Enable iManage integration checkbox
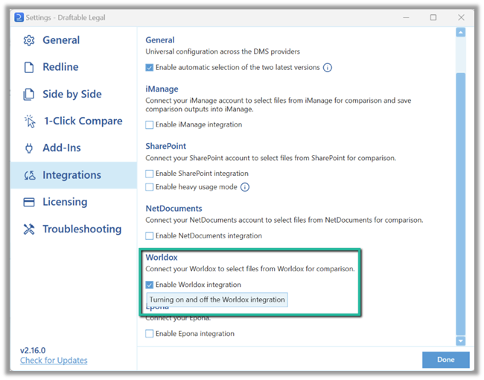 150,124
